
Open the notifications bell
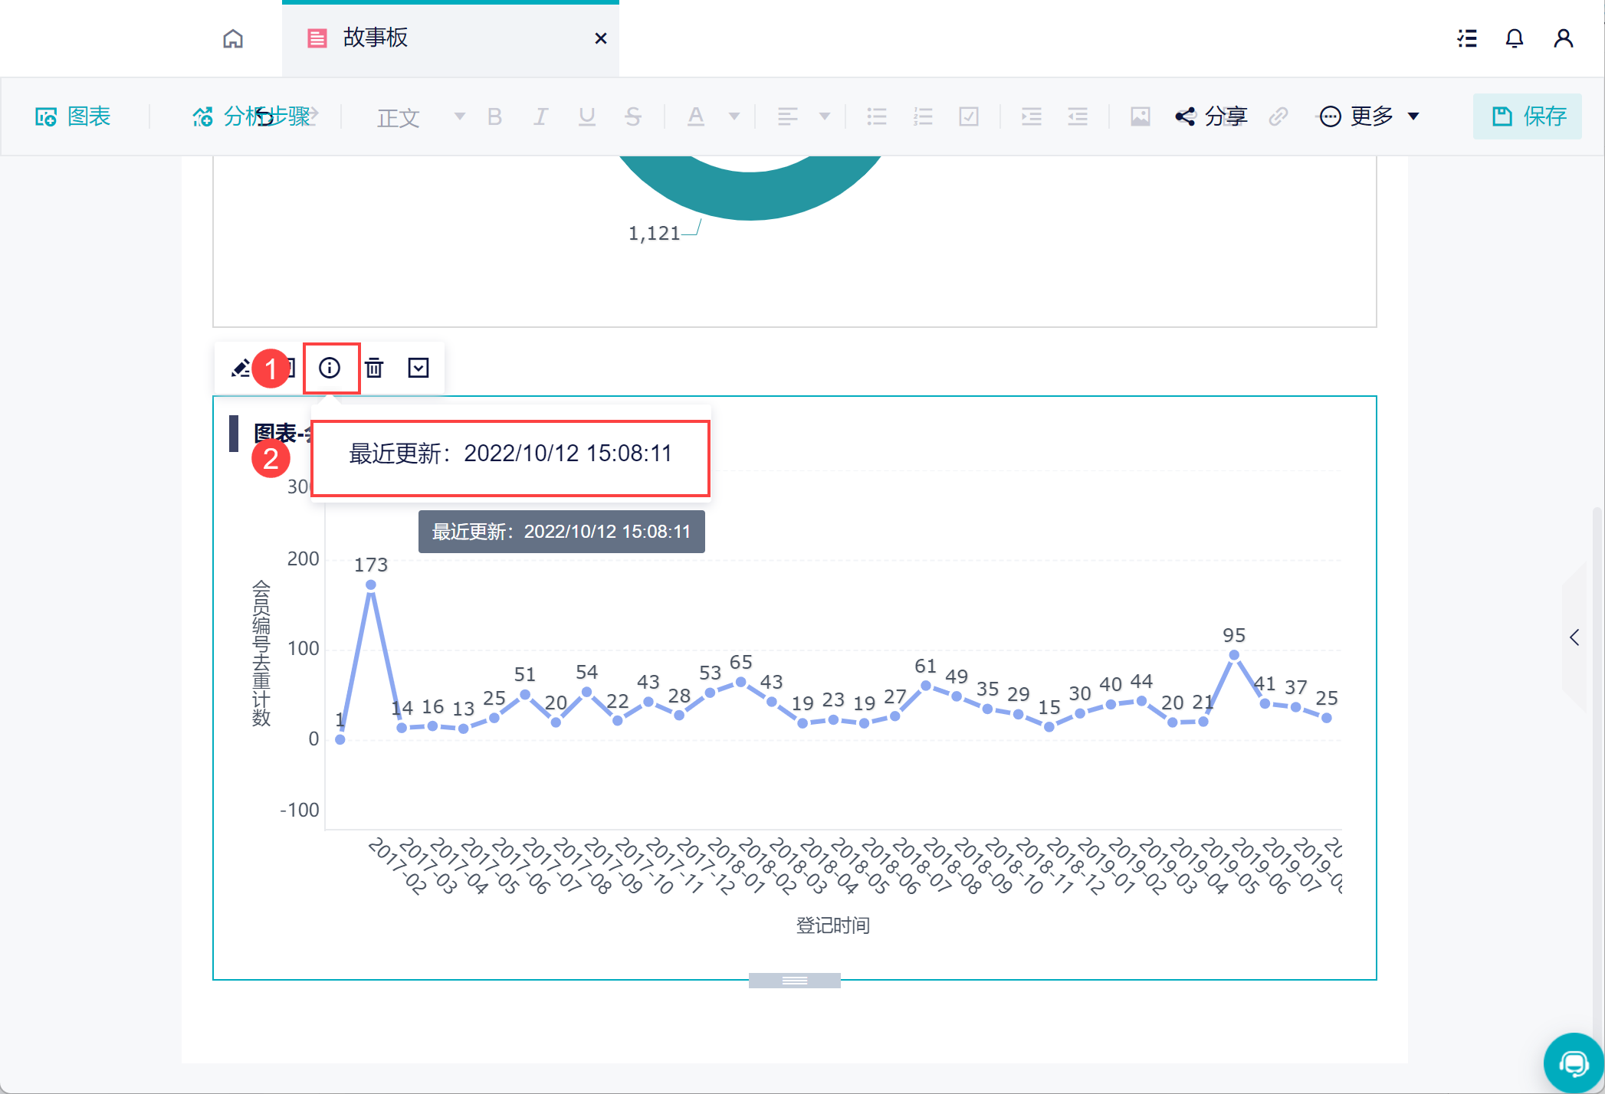click(1514, 38)
